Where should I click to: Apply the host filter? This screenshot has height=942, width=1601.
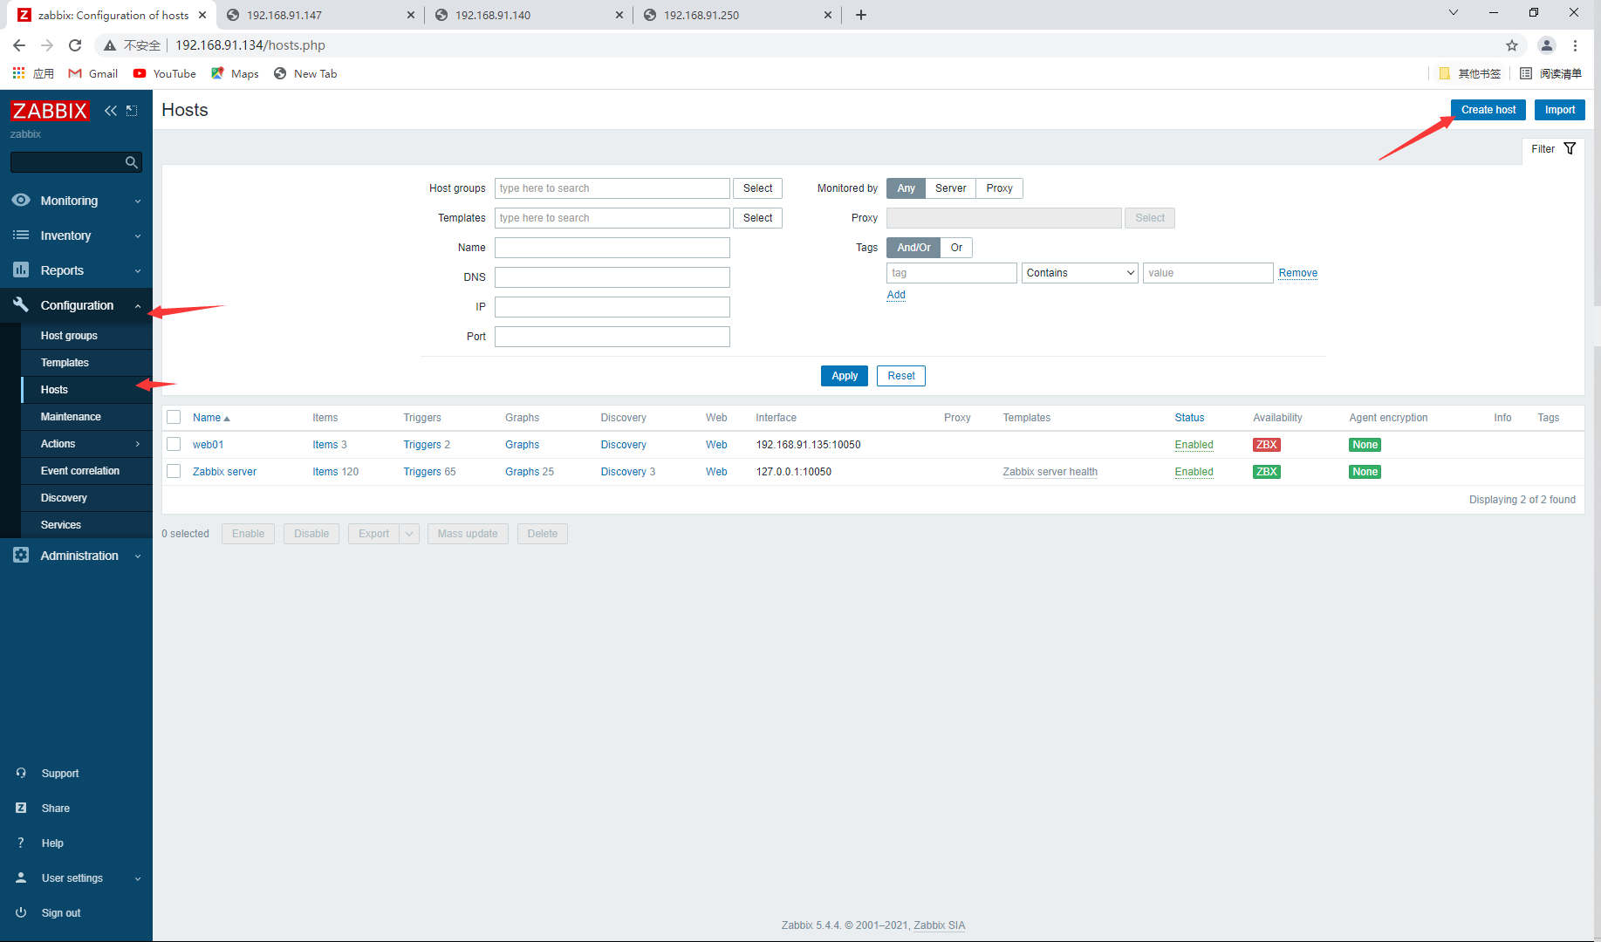coord(844,376)
